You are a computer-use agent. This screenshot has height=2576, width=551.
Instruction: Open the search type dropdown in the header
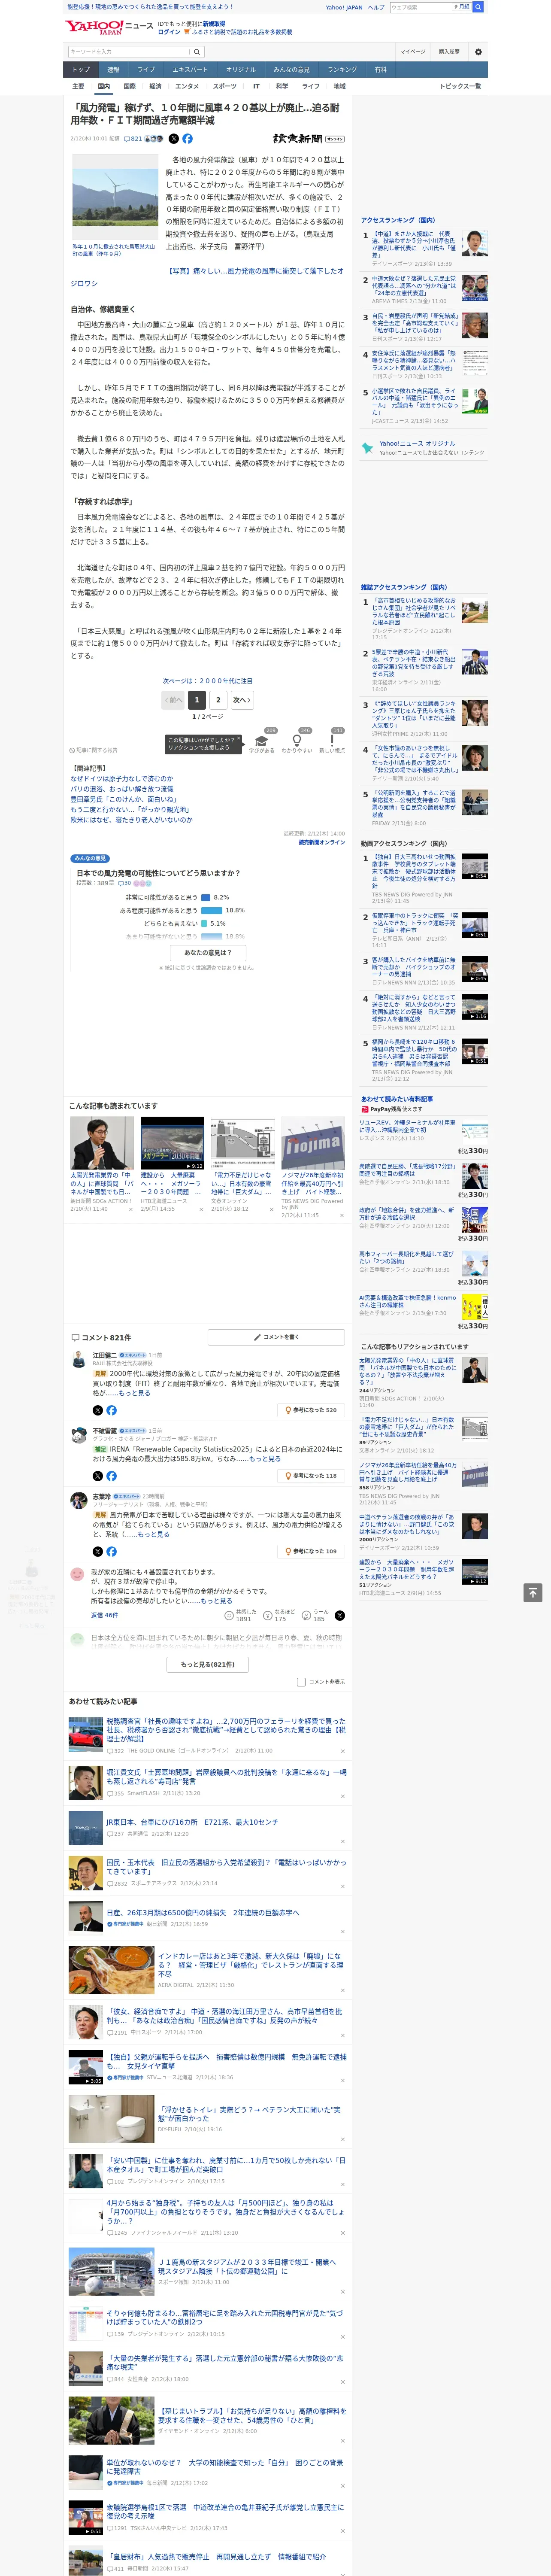(462, 7)
